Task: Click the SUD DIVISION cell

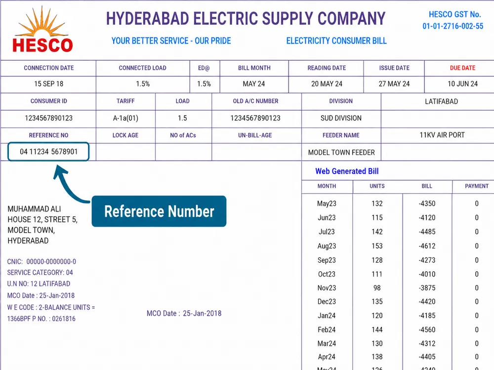Action: (x=341, y=118)
